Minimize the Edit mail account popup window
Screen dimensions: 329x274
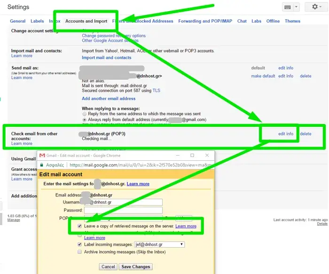tap(178, 156)
